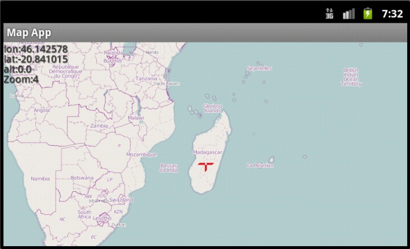Tap the 7:32 clock in status bar
Viewport: 410px width, 249px height.
tap(392, 13)
